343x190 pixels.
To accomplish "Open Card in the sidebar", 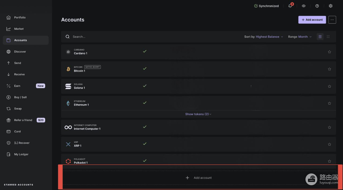I will [26, 132].
